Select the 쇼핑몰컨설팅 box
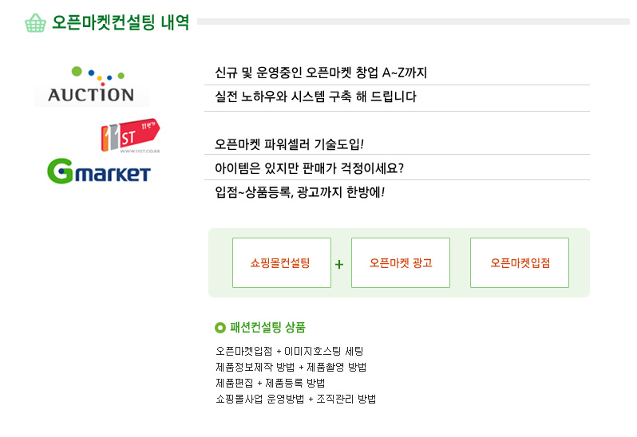Image resolution: width=637 pixels, height=437 pixels. 282,263
